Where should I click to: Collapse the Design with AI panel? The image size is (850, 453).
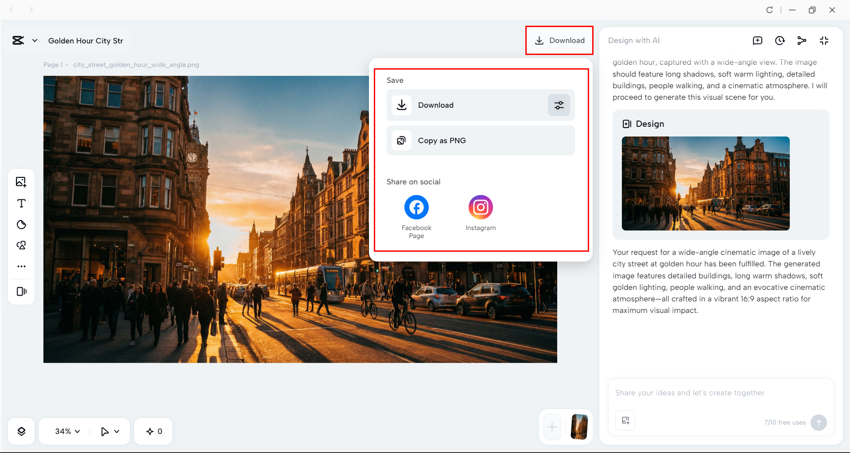(x=824, y=41)
